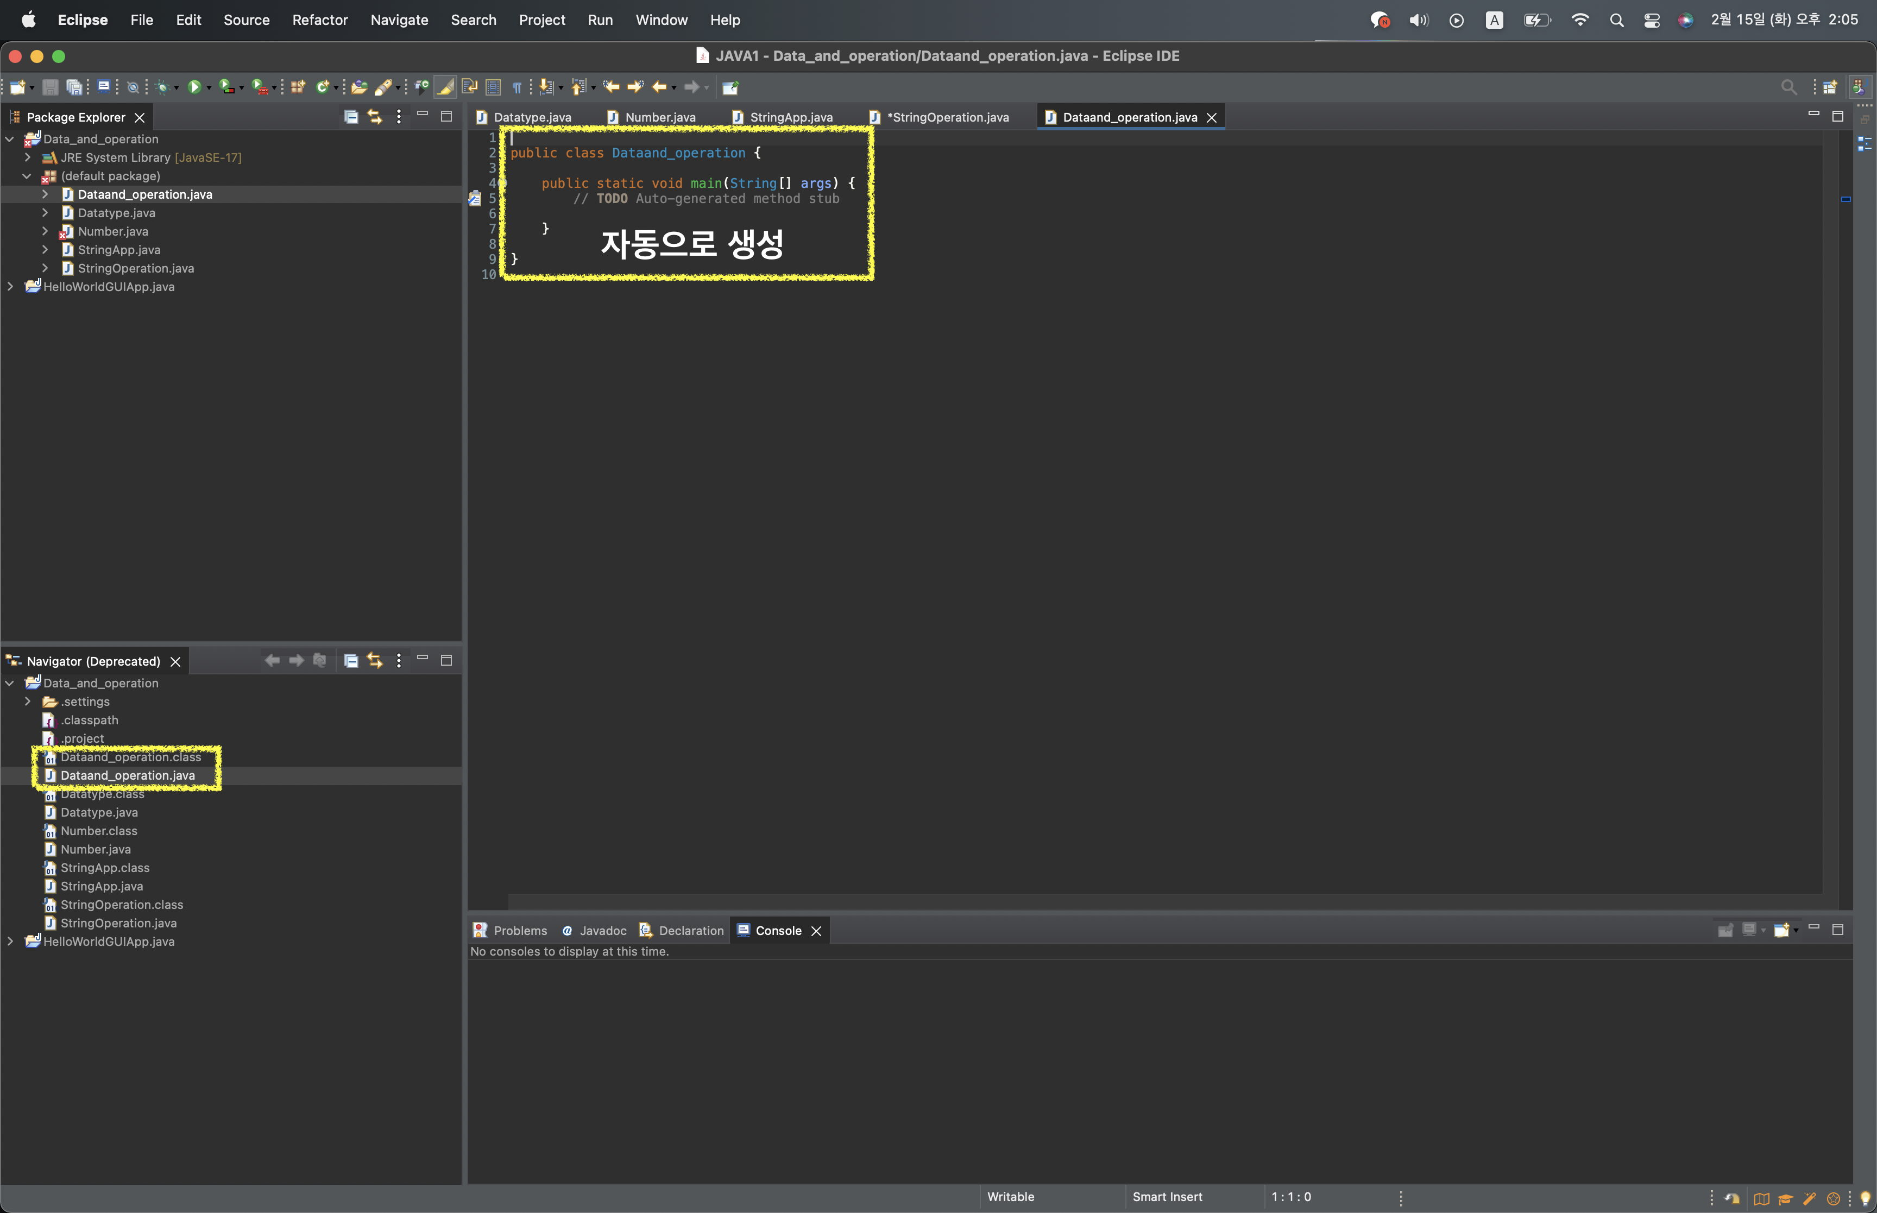Viewport: 1877px width, 1213px height.
Task: Open the Problems view tab
Action: (x=519, y=930)
